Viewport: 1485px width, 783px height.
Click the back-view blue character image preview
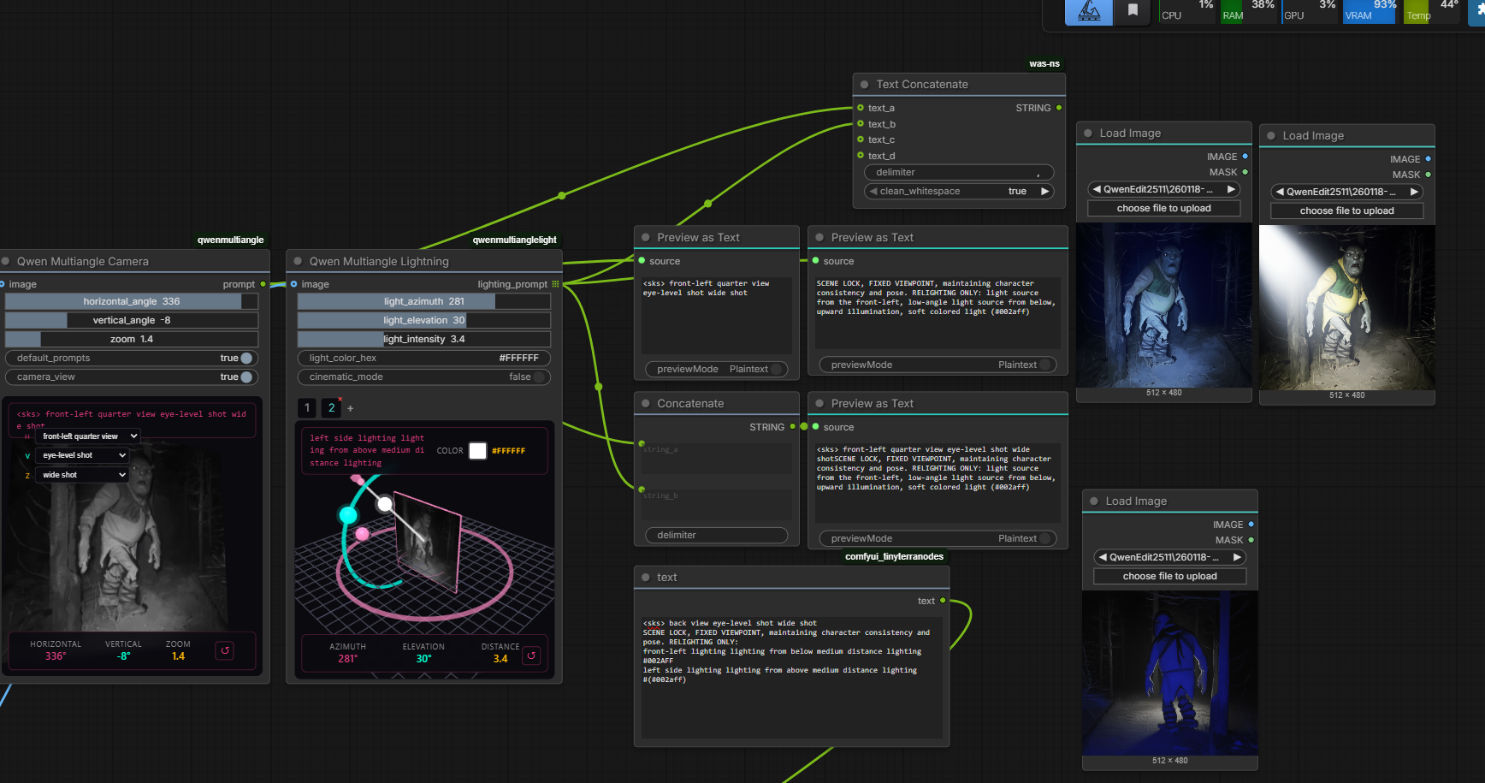coord(1170,673)
